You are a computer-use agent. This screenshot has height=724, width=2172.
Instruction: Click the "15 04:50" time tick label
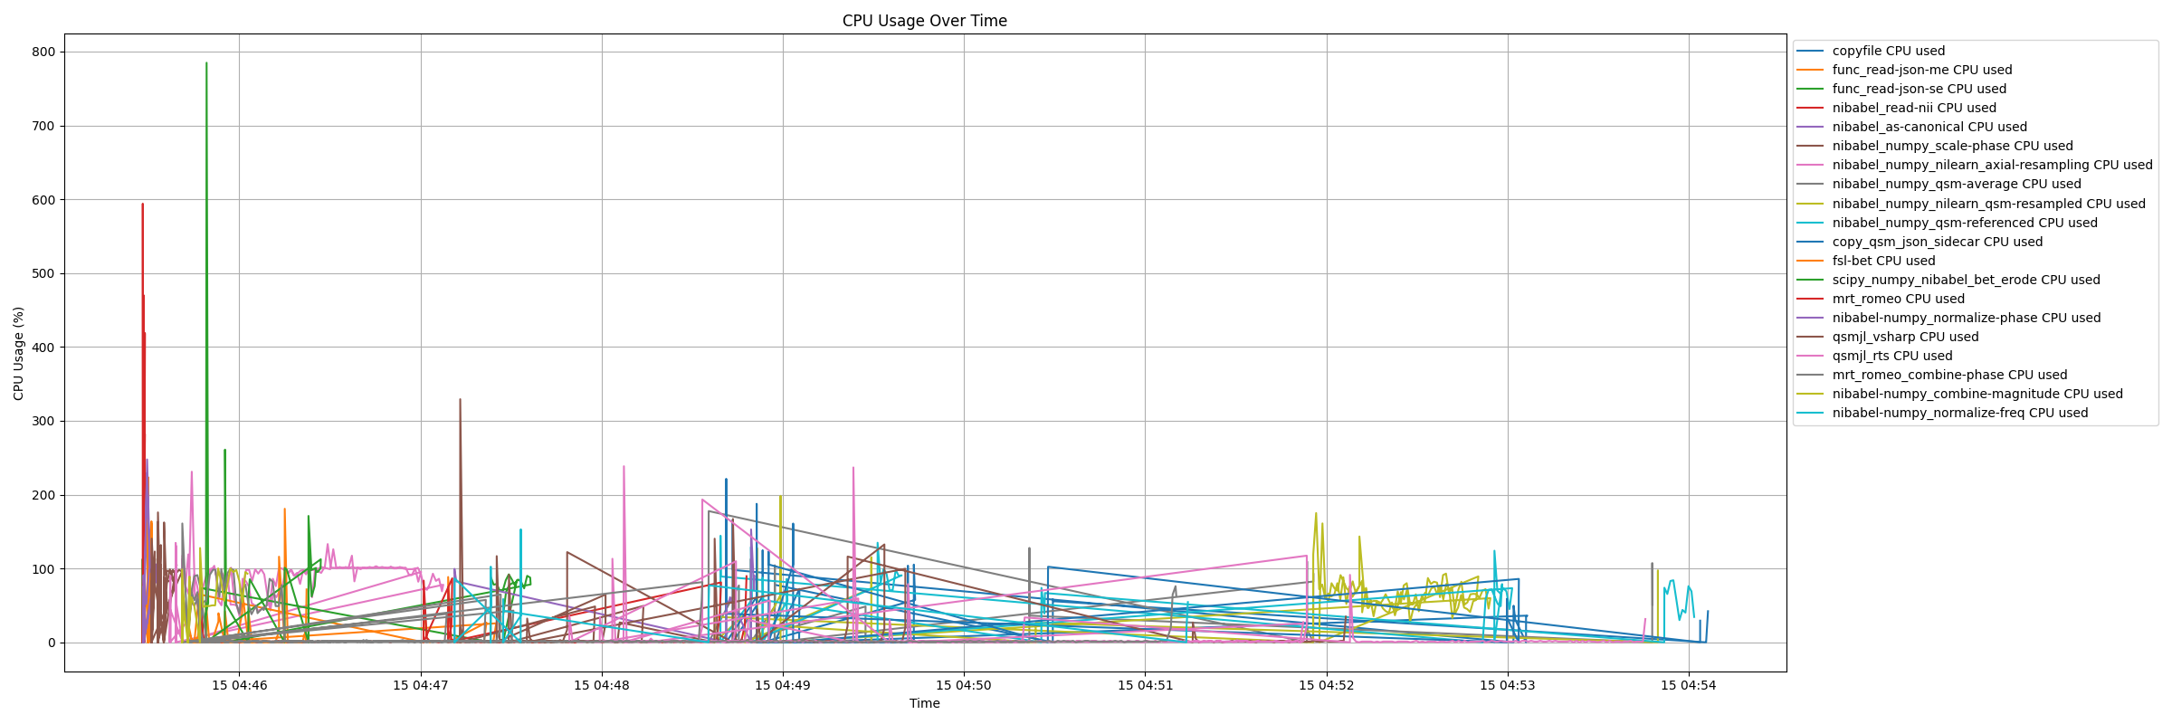coord(965,685)
